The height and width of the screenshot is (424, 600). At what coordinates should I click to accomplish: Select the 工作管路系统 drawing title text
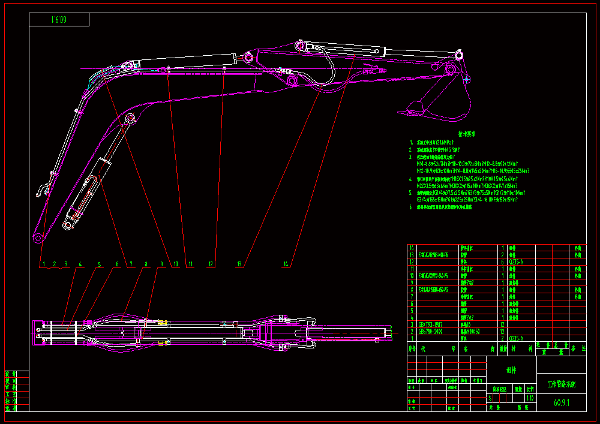pos(562,384)
